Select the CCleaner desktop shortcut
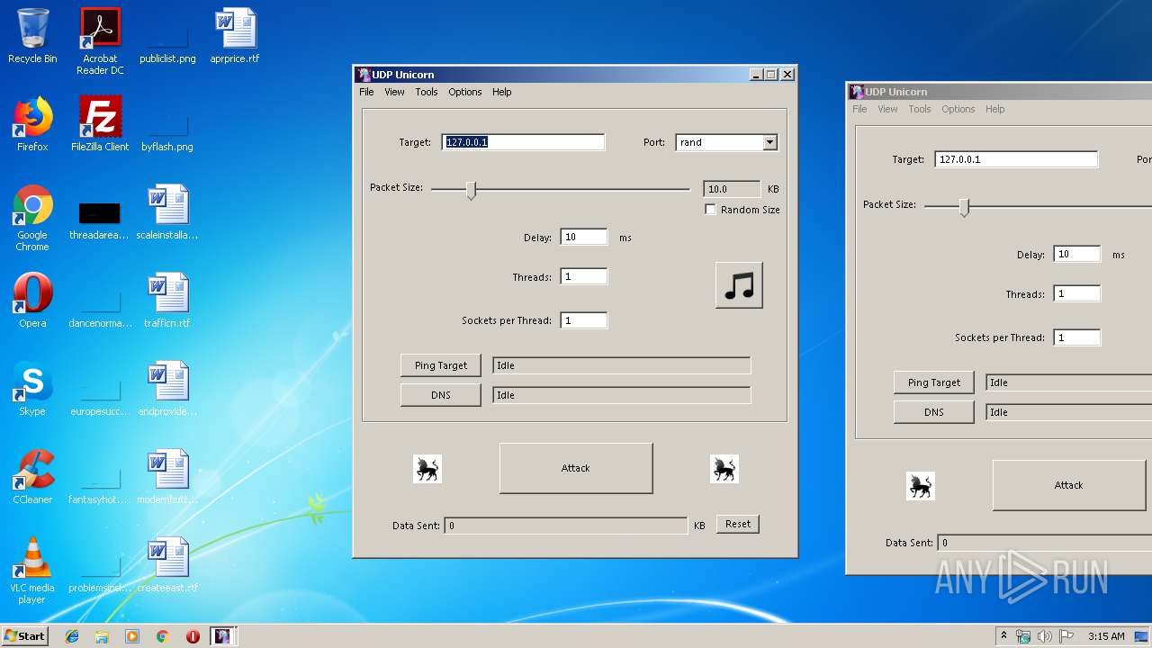 [x=32, y=478]
